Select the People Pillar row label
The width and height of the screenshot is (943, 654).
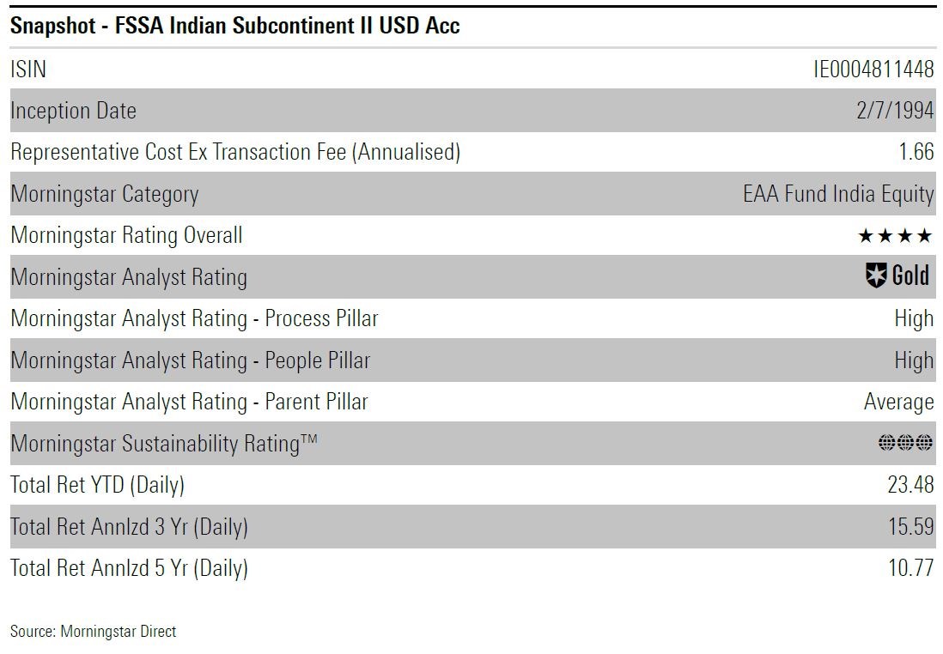pyautogui.click(x=190, y=360)
